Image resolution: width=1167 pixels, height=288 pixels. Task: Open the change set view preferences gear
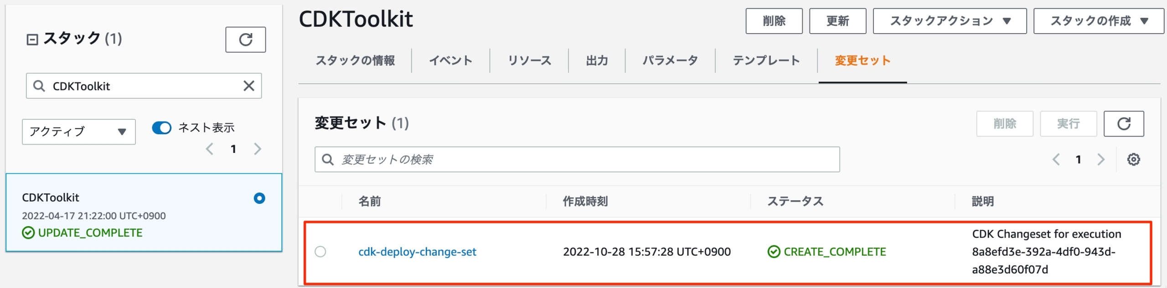point(1135,159)
